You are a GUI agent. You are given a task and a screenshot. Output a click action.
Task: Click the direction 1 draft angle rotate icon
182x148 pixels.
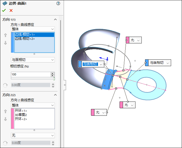(x=5, y=85)
